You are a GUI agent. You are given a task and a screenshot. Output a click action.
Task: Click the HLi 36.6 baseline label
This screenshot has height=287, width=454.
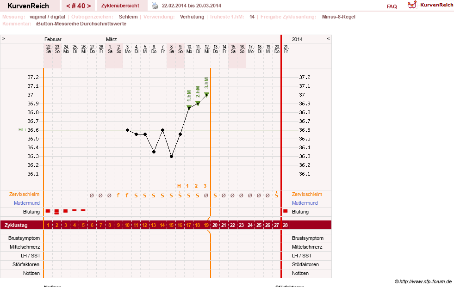[29, 130]
